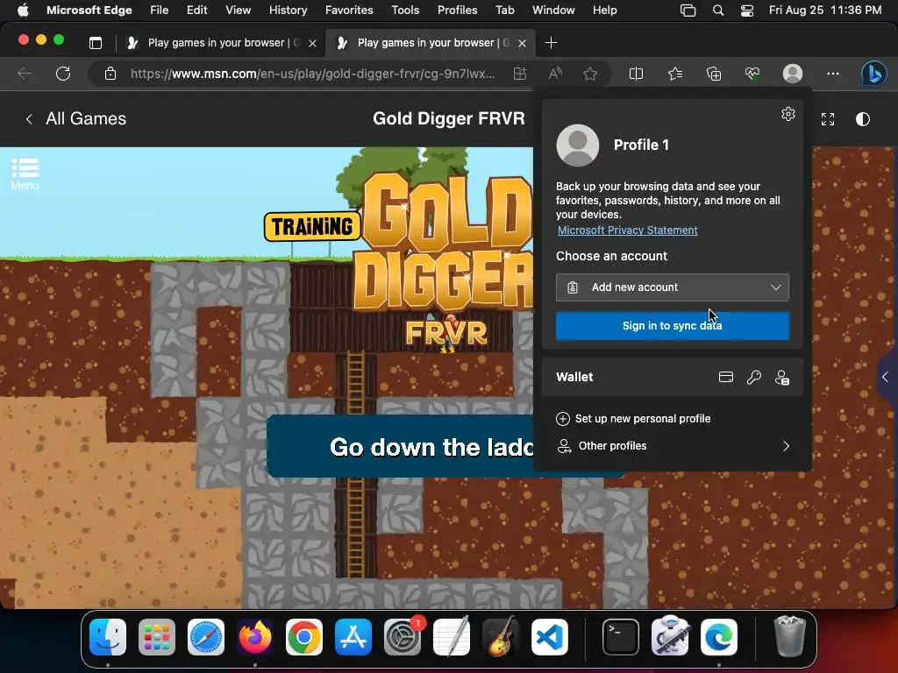Open the Settings and more ellipsis menu
898x673 pixels.
point(833,74)
